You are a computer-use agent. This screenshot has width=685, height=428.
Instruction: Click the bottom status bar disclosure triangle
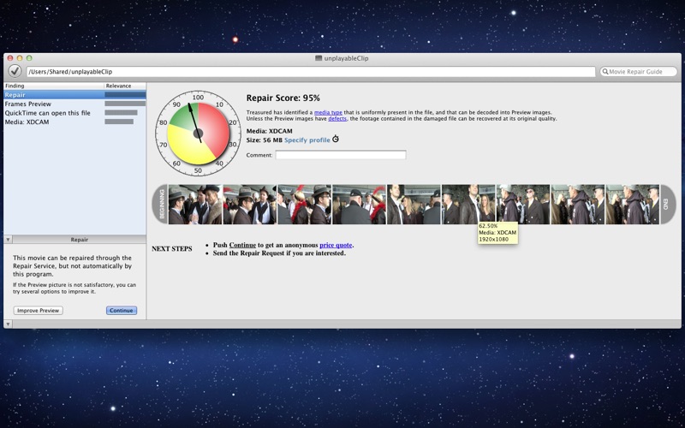point(8,324)
